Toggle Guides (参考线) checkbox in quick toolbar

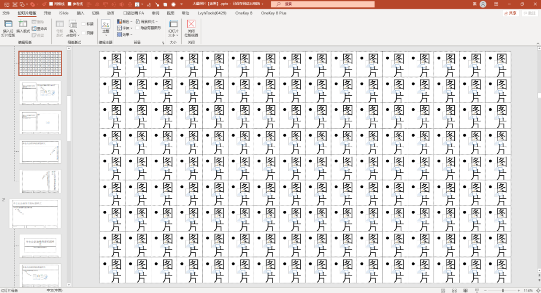69,4
